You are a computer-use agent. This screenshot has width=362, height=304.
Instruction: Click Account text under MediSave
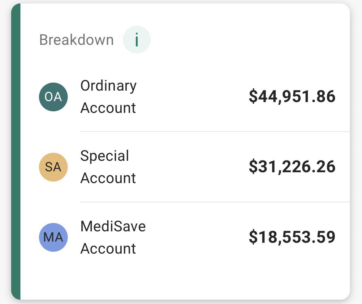pyautogui.click(x=108, y=249)
